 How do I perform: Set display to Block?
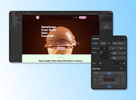[x=103, y=43]
